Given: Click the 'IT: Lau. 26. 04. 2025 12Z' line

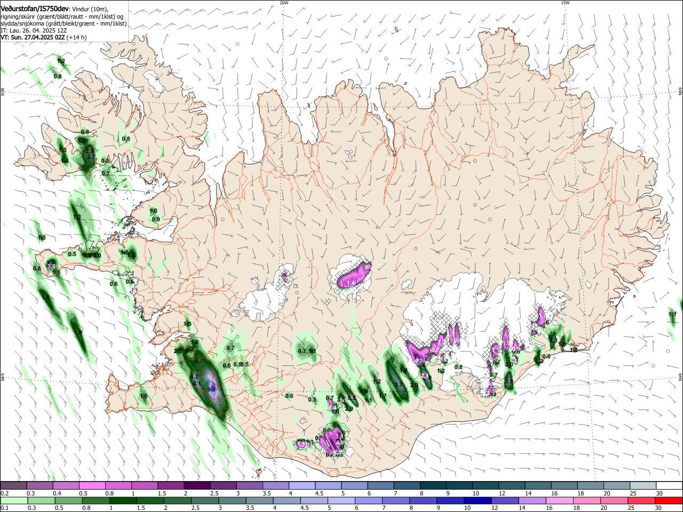Looking at the screenshot, I should pos(34,30).
